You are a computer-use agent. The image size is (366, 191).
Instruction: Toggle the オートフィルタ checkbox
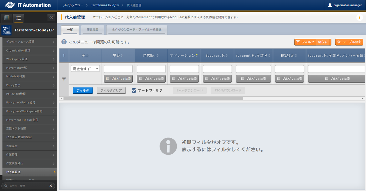coord(134,91)
